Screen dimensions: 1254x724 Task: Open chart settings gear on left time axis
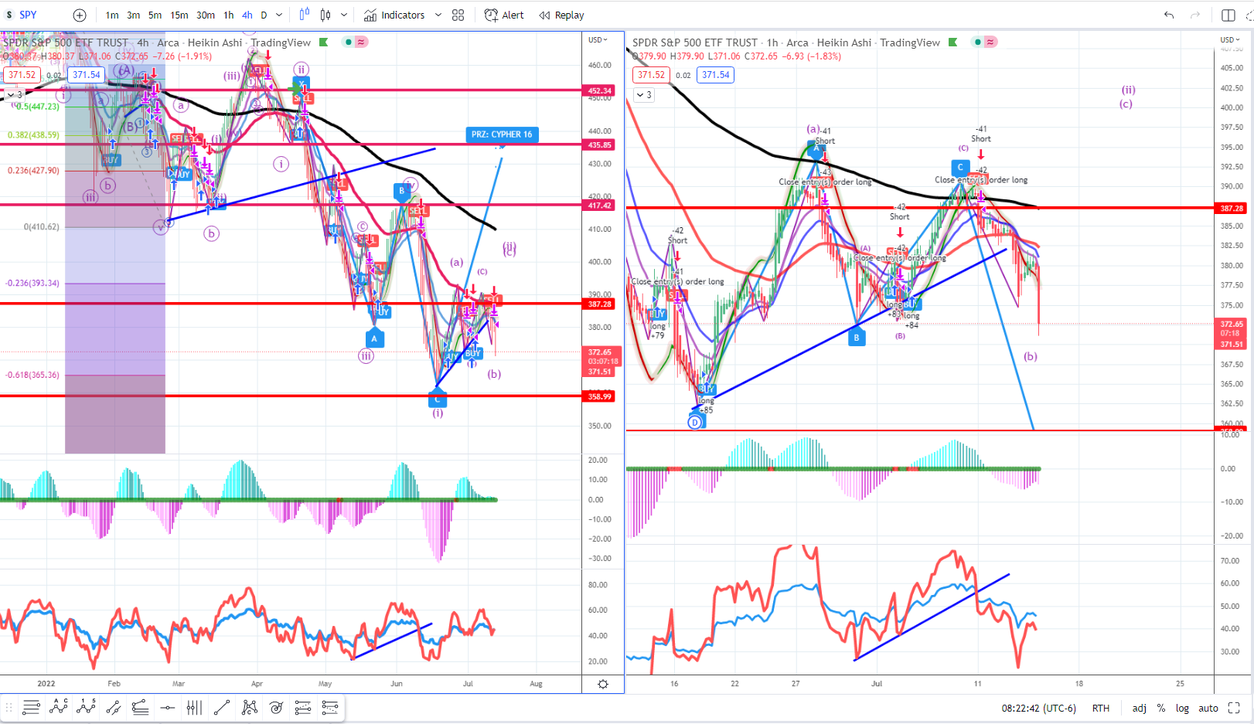point(603,684)
